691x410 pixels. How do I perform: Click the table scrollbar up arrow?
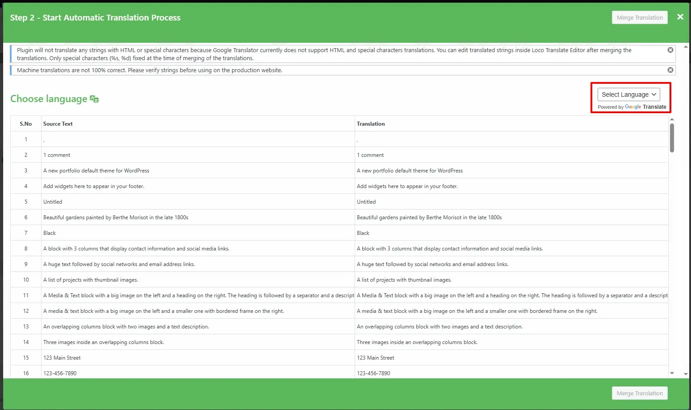pyautogui.click(x=672, y=119)
